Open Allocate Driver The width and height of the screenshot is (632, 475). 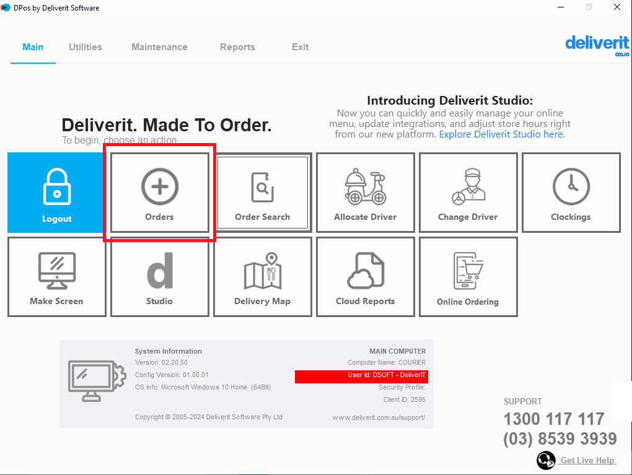click(x=365, y=193)
